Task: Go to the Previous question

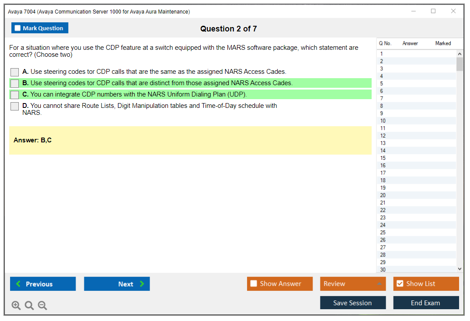Action: click(43, 284)
